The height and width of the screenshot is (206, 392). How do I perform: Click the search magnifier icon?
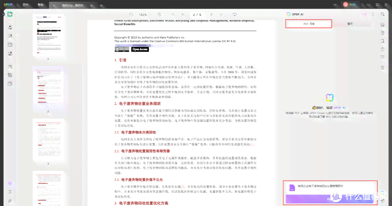[383, 14]
